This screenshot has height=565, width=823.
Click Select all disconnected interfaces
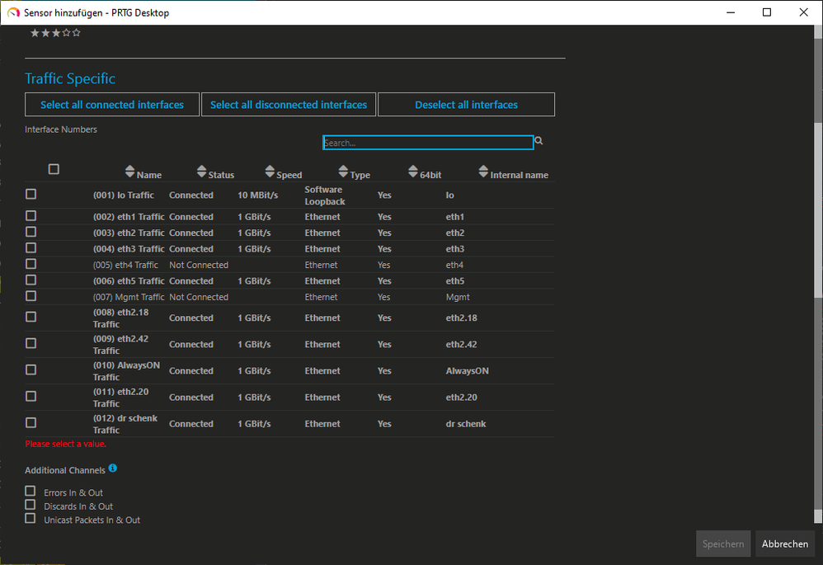(x=289, y=105)
